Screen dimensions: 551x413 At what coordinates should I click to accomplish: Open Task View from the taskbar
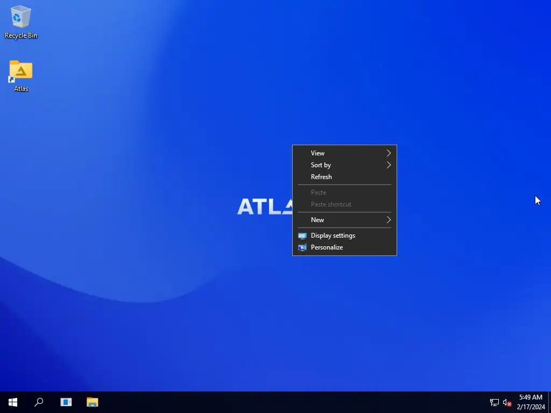pyautogui.click(x=66, y=402)
